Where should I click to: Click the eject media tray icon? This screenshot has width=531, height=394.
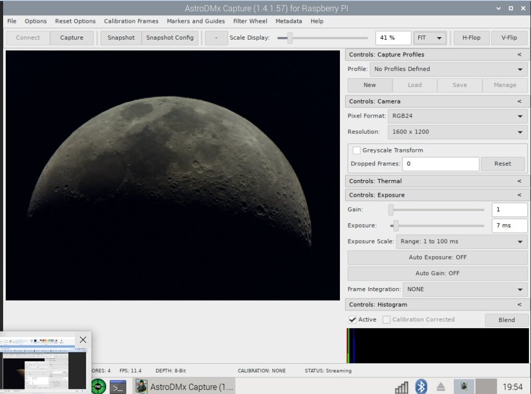coord(441,387)
